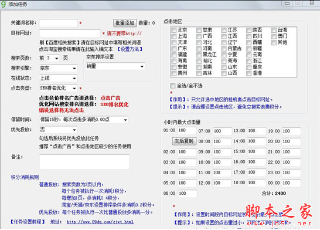The image size is (320, 230).
Task: Check the 辽宁 region checkbox
Action: [224, 42]
